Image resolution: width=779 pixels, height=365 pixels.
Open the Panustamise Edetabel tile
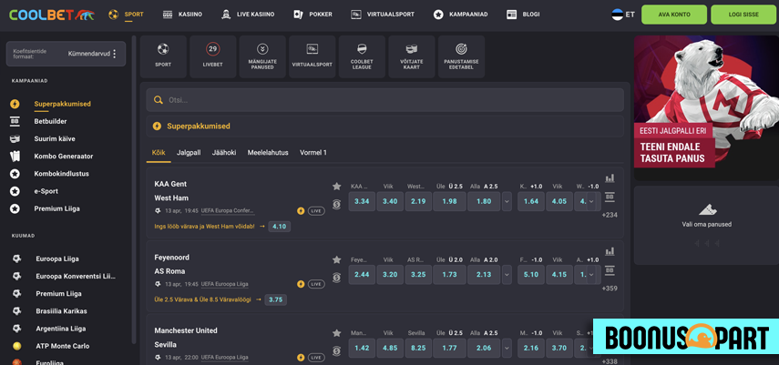461,56
